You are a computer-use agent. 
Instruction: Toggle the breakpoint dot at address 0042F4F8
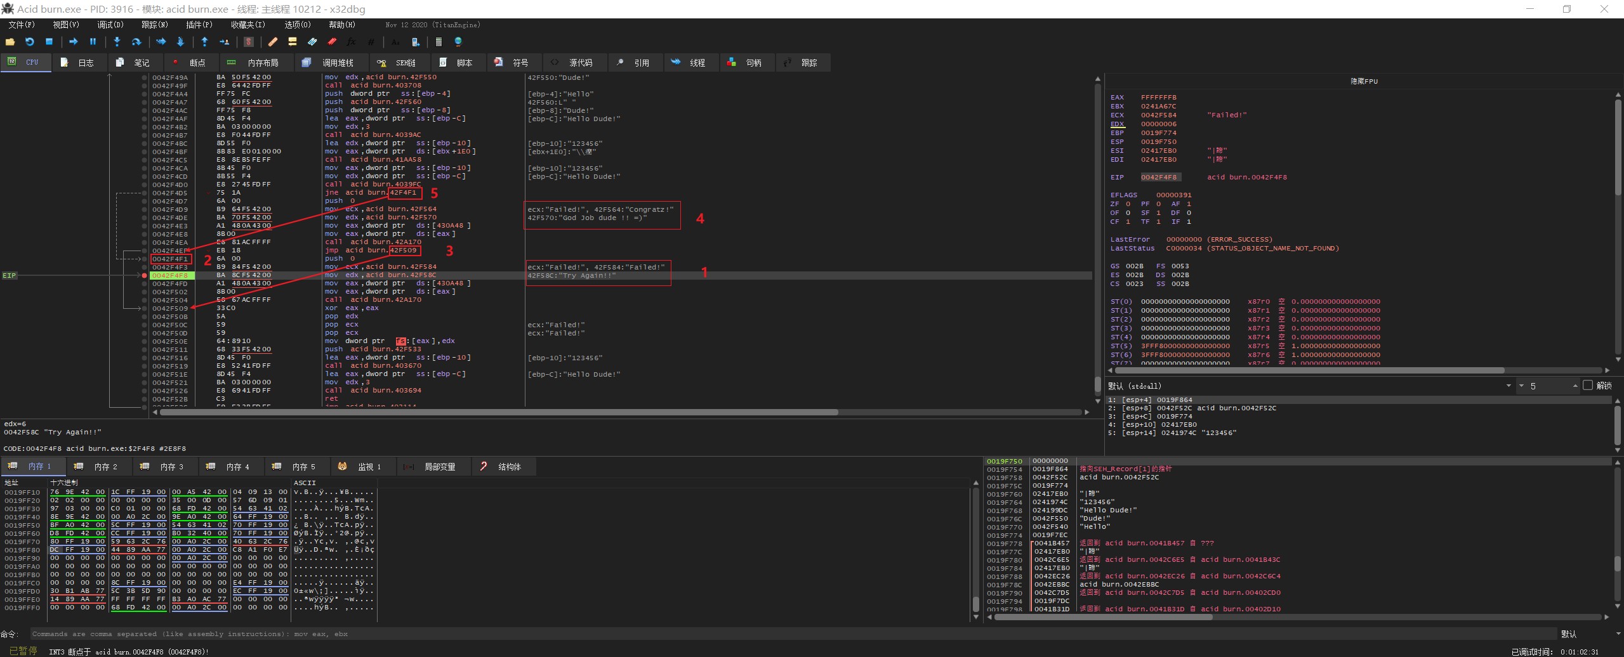tap(145, 275)
